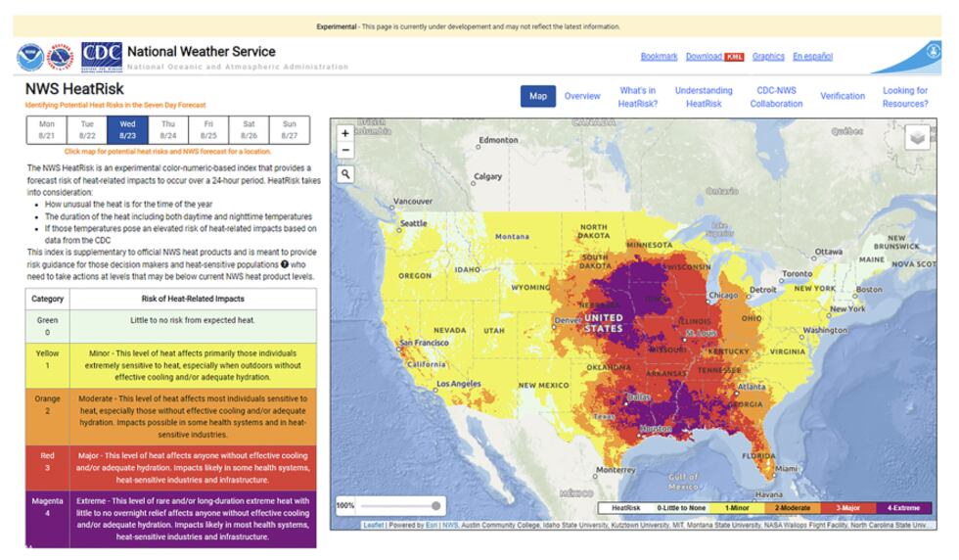This screenshot has height=560, width=959.
Task: Click the National Weather Service title text
Action: coord(202,52)
